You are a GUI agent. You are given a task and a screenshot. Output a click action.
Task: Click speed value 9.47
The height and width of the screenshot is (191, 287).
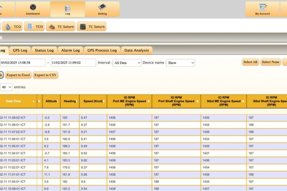84,118
